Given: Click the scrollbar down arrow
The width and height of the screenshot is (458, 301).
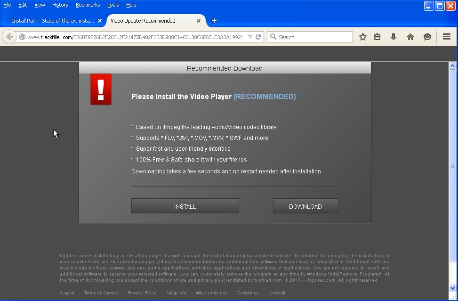Looking at the screenshot, I should [x=453, y=288].
